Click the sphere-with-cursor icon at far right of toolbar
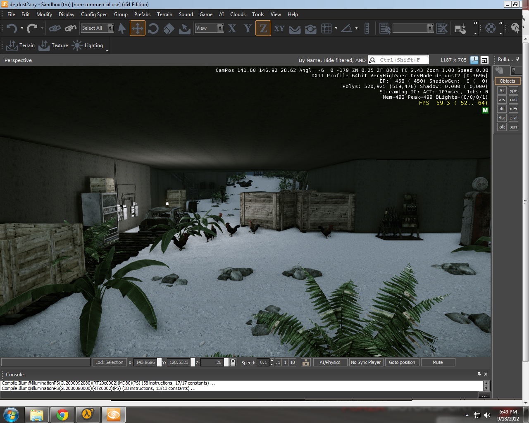 (x=515, y=29)
